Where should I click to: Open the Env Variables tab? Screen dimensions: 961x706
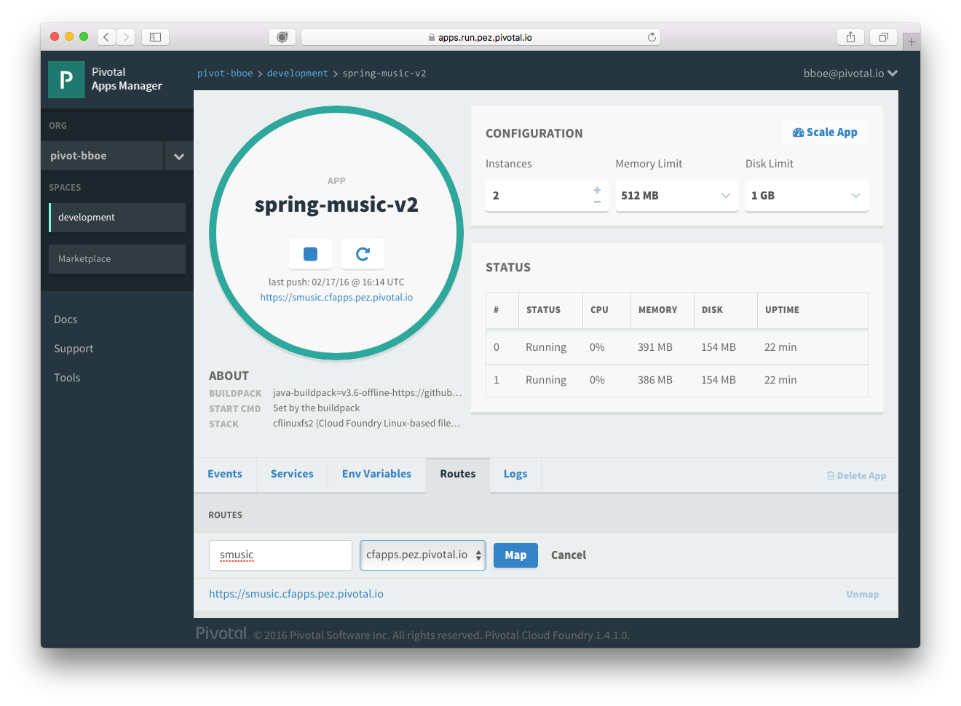click(x=376, y=474)
